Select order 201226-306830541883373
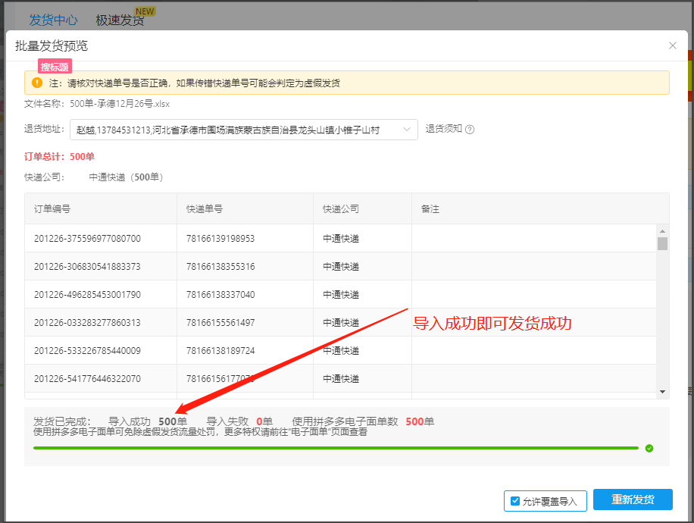Screen dimensions: 694x523 (x=87, y=267)
